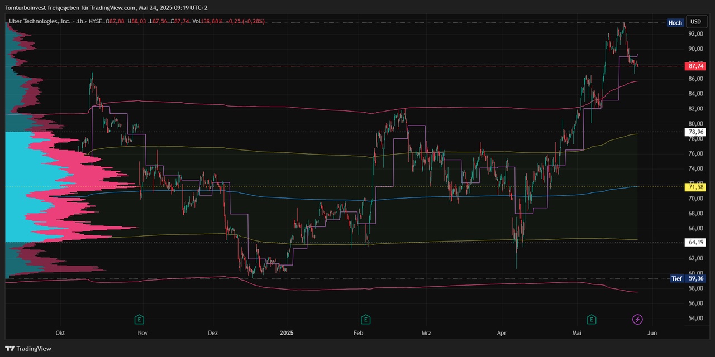
Task: Click the 92,00 price scale value
Action: tap(695, 33)
